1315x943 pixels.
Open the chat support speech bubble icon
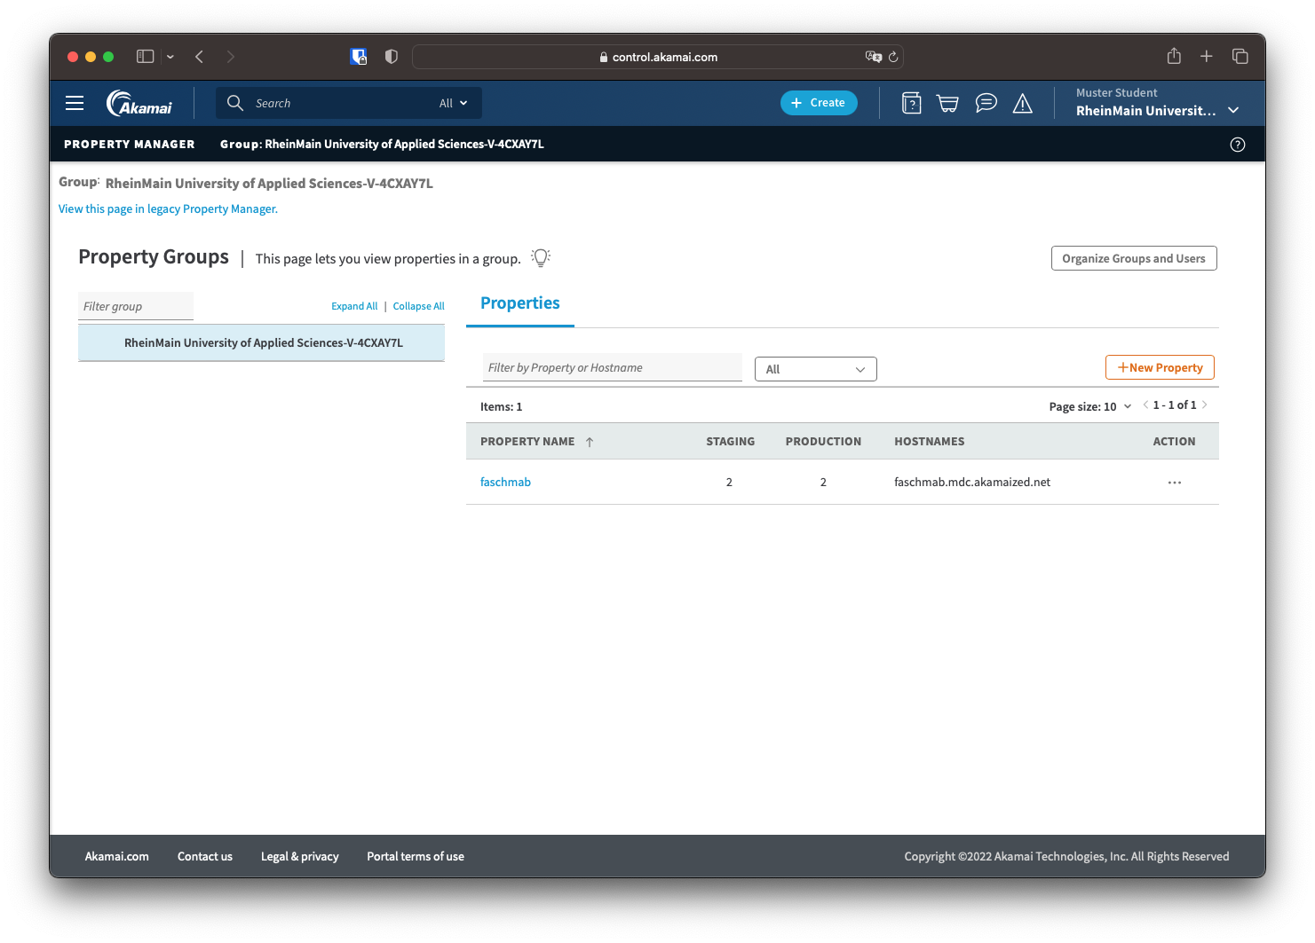click(986, 103)
